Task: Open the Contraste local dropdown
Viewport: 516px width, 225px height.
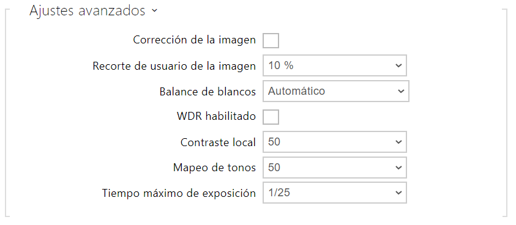Action: pyautogui.click(x=335, y=142)
